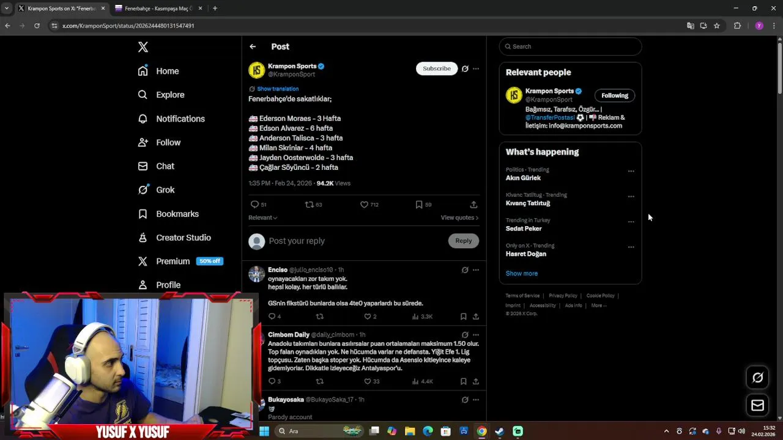Repost the post with 63 reposts

310,205
